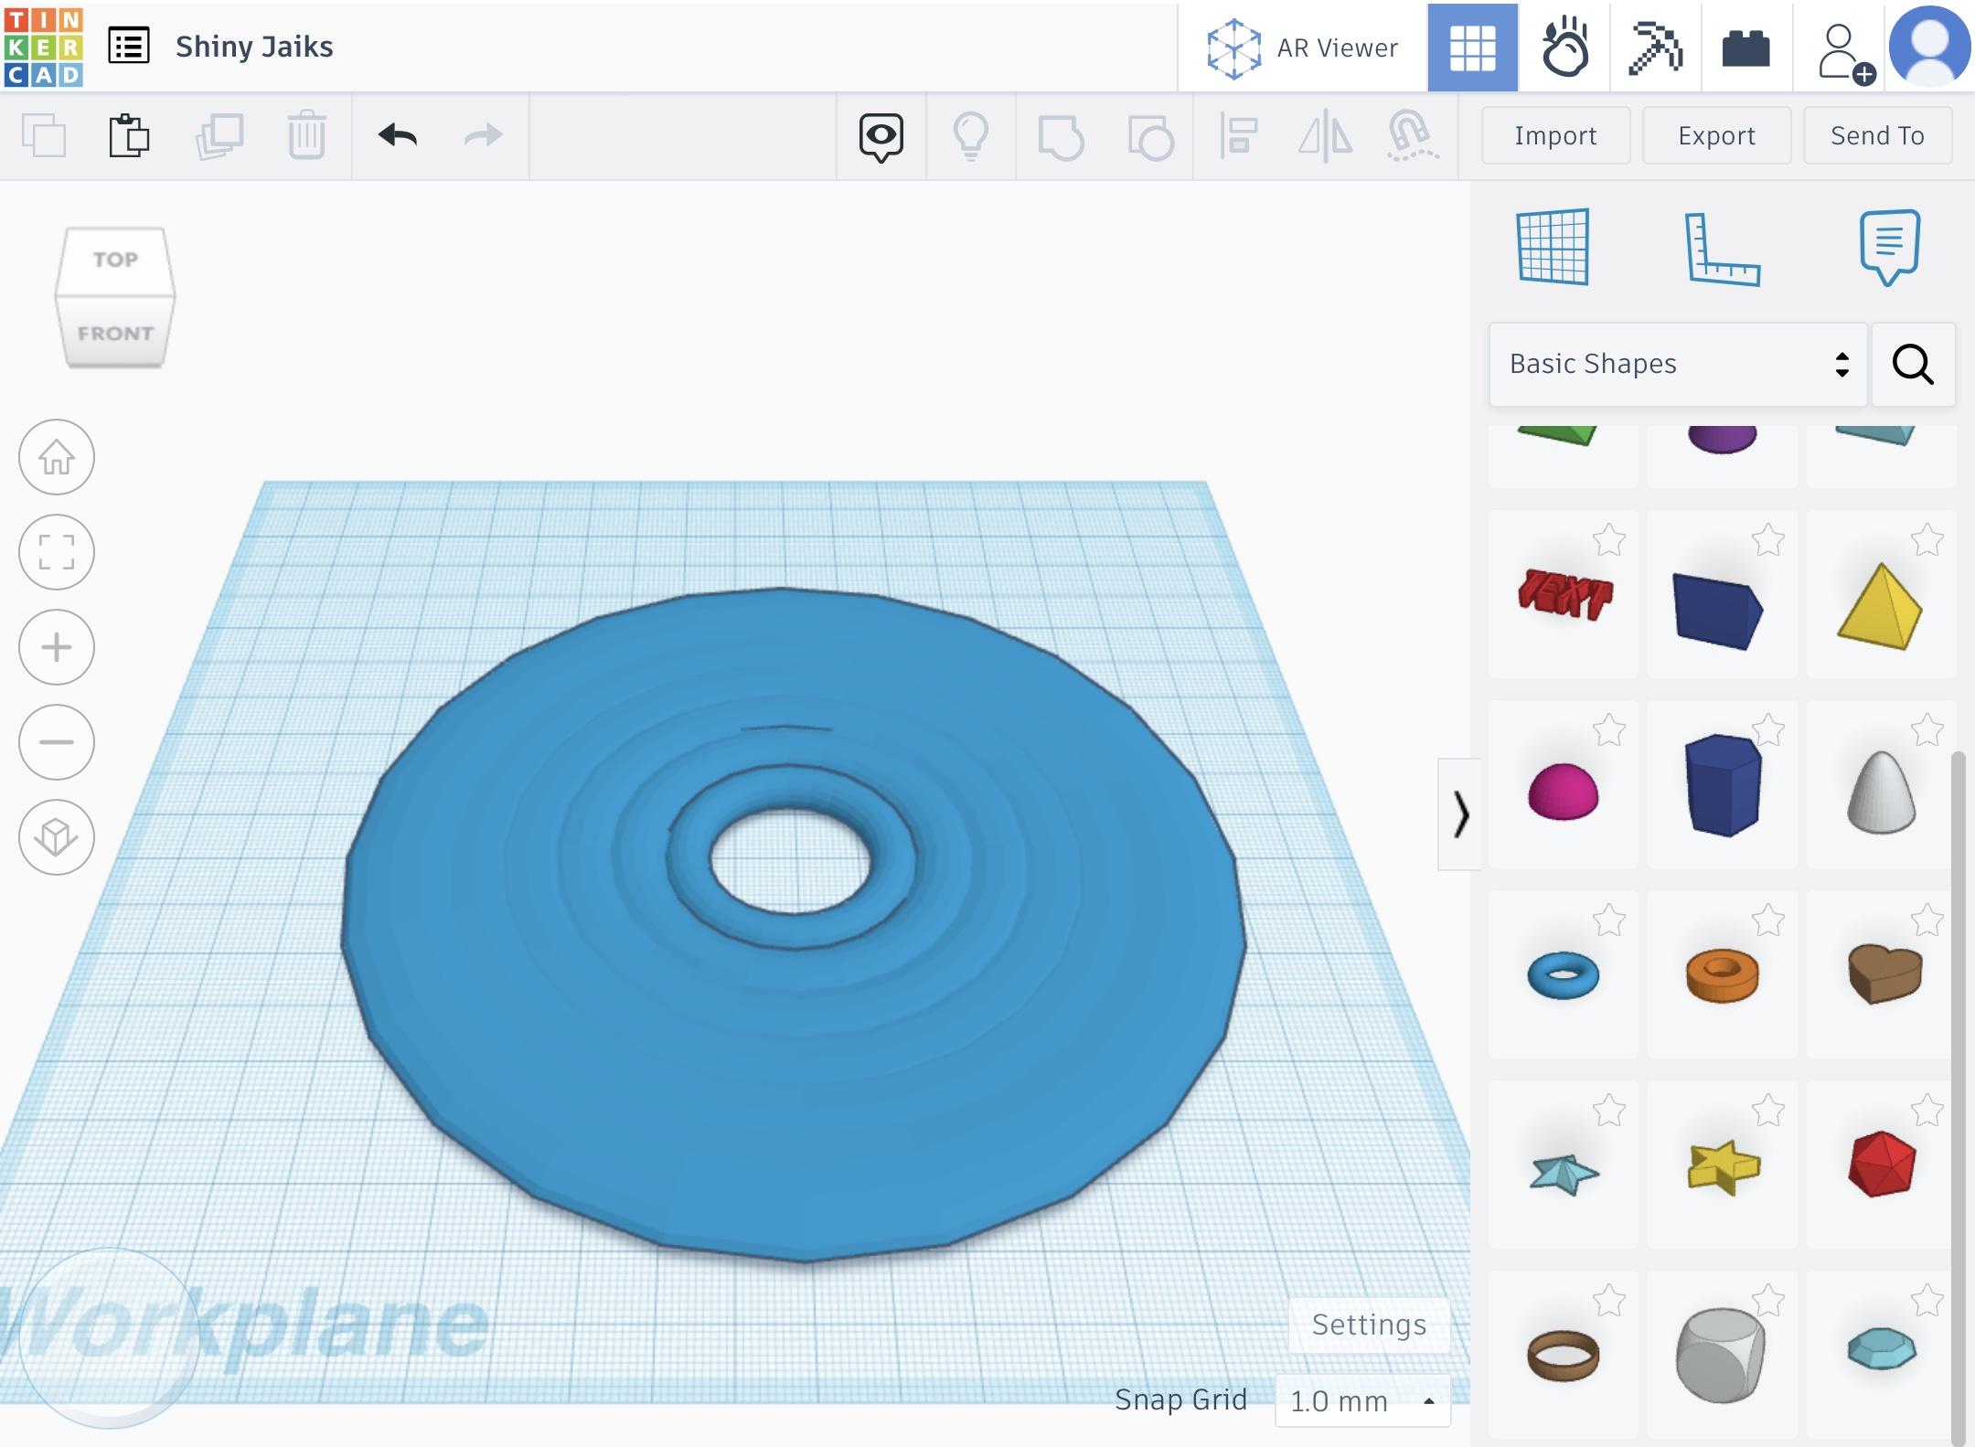Open workplane Settings button
Image resolution: width=1975 pixels, height=1447 pixels.
[x=1368, y=1325]
